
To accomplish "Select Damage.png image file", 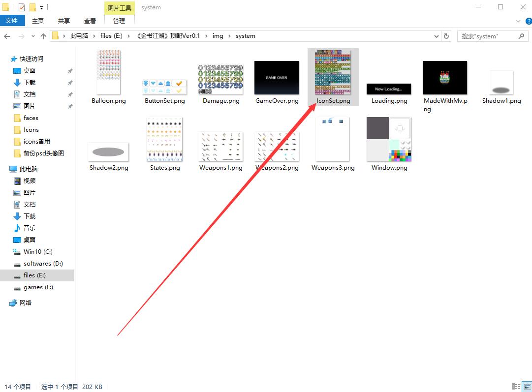I will 221,80.
